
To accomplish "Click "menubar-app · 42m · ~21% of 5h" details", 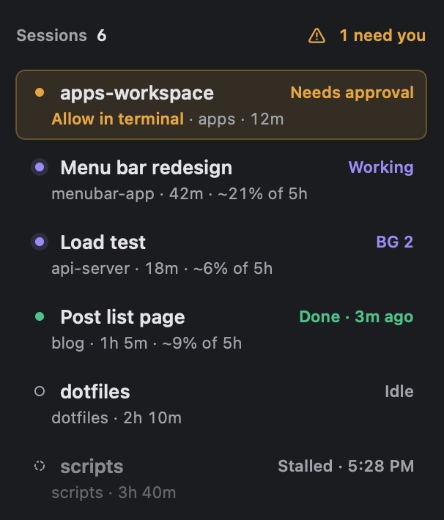I will (180, 193).
